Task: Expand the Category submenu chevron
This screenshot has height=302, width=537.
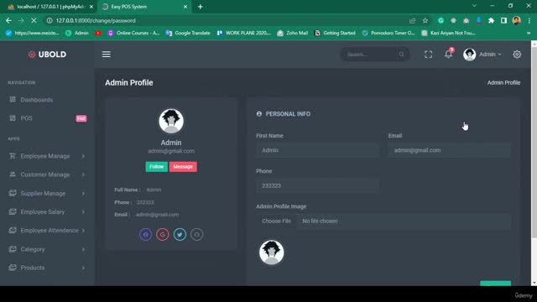Action: click(x=83, y=249)
